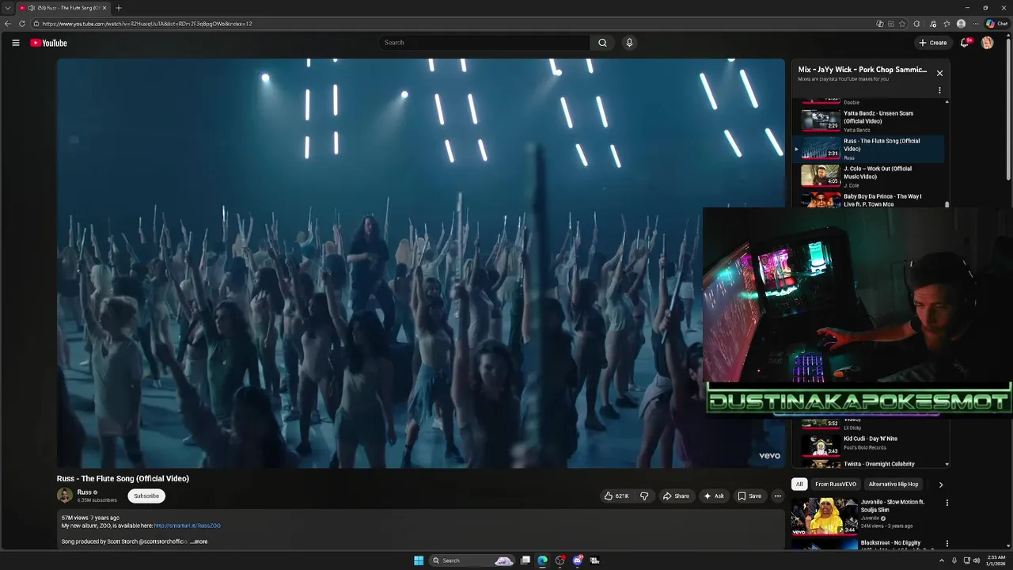This screenshot has height=570, width=1013.
Task: Click the Microsoft Edge taskbar icon
Action: 542,560
